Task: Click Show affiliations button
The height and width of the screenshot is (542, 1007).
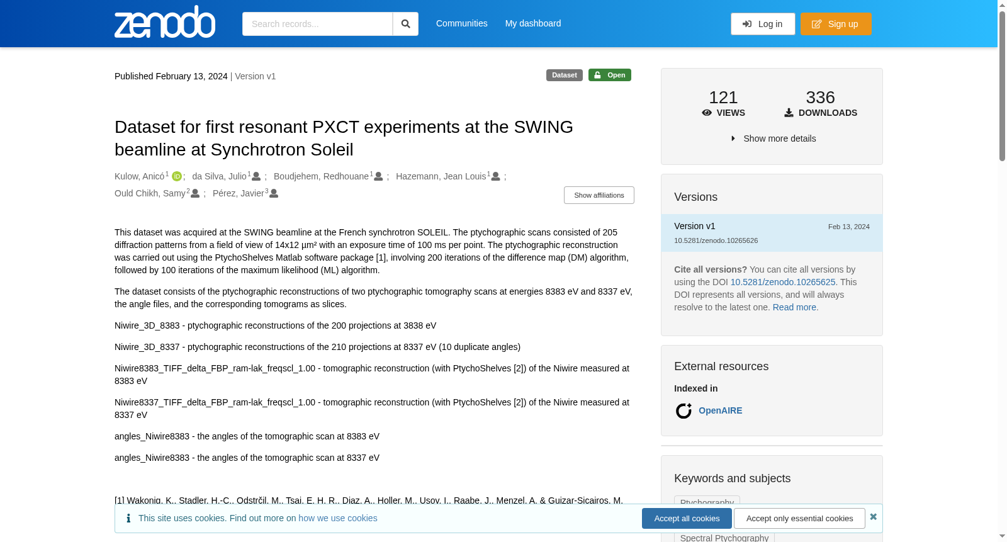Action: pyautogui.click(x=599, y=195)
